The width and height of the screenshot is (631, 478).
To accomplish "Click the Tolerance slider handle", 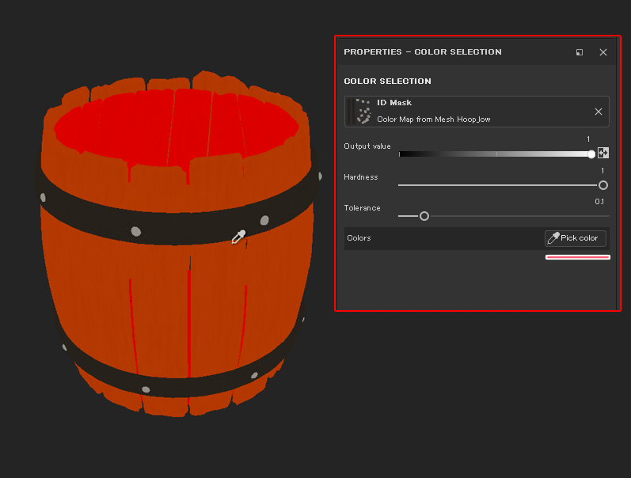I will pos(424,216).
